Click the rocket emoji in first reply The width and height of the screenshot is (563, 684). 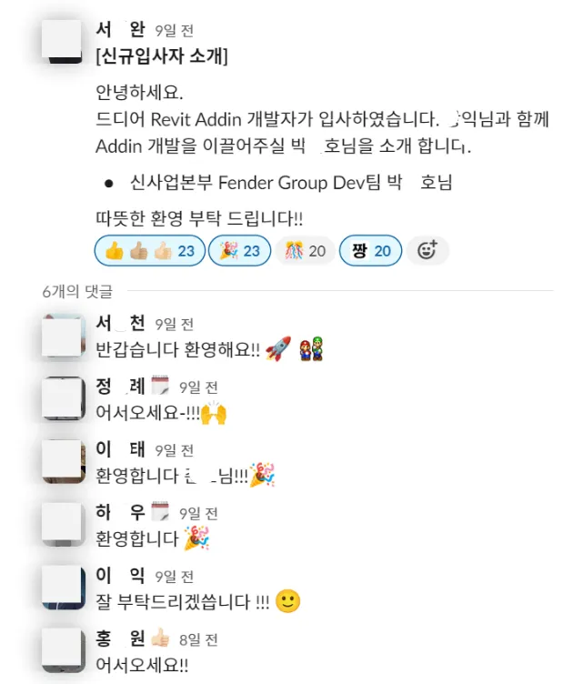[277, 348]
